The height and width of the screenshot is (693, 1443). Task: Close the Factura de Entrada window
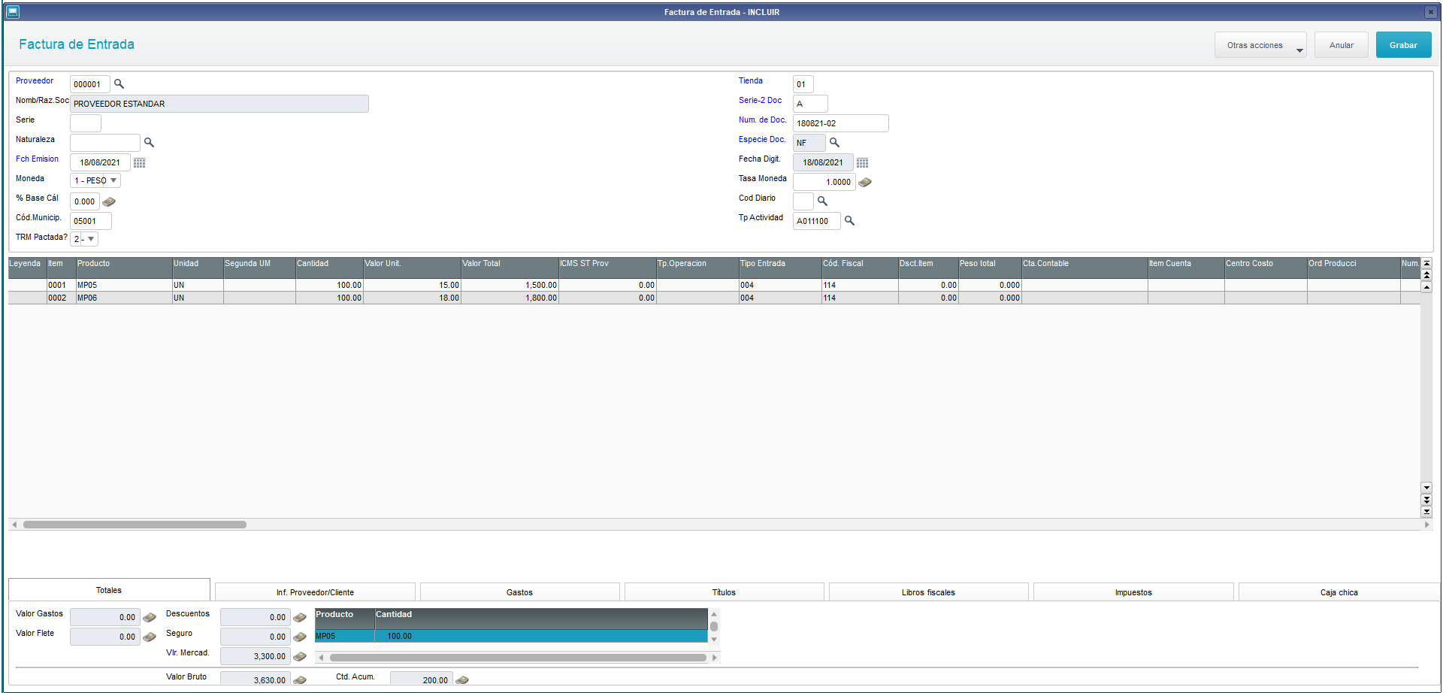pos(1431,12)
